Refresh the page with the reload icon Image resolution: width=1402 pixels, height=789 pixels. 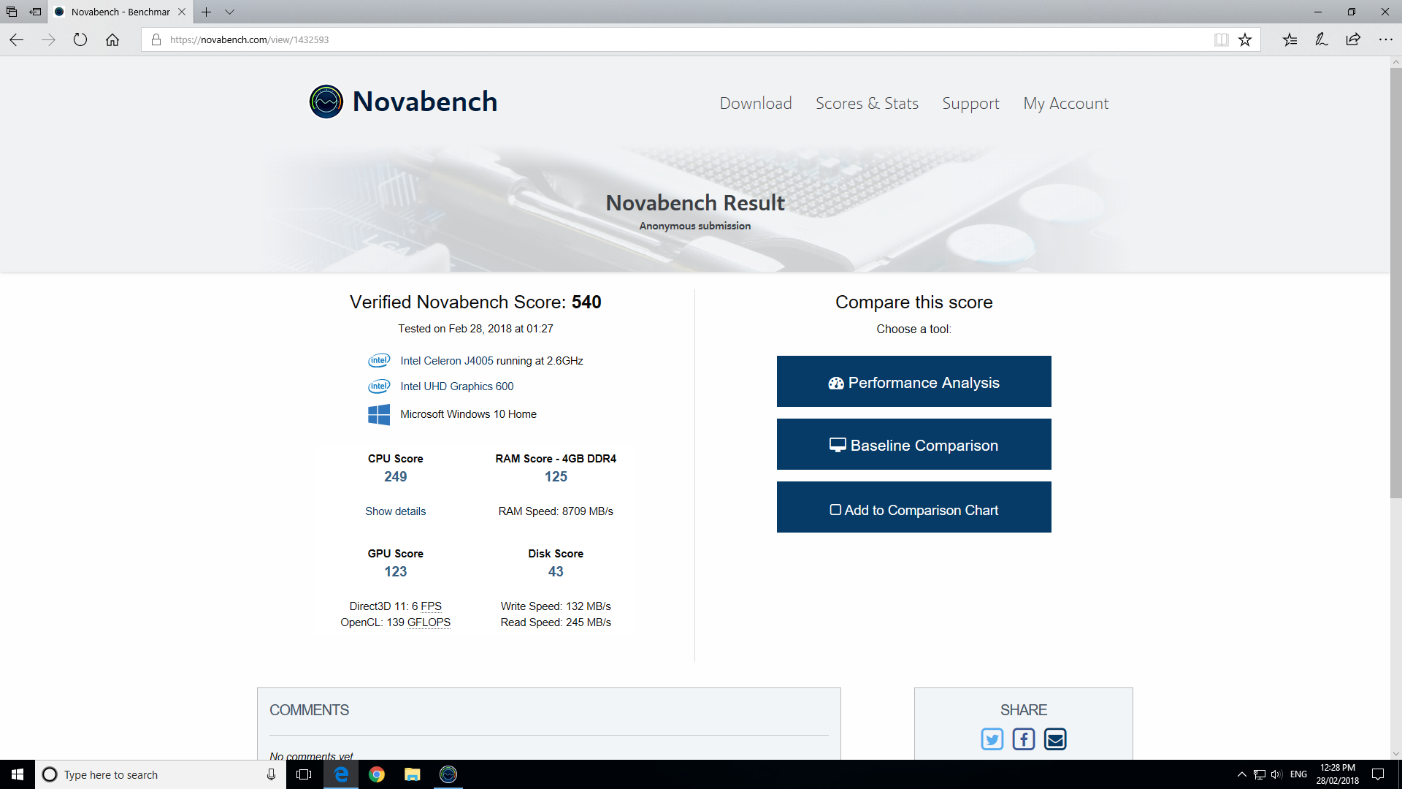pyautogui.click(x=80, y=39)
